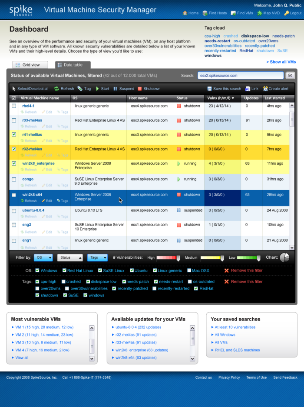Click the shutdown status icon for rhel4-1
Image resolution: width=304 pixels, height=407 pixels.
(x=178, y=106)
